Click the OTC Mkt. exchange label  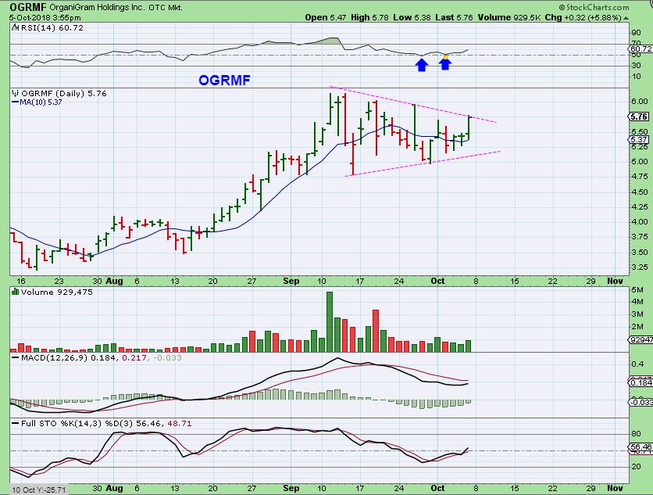166,8
